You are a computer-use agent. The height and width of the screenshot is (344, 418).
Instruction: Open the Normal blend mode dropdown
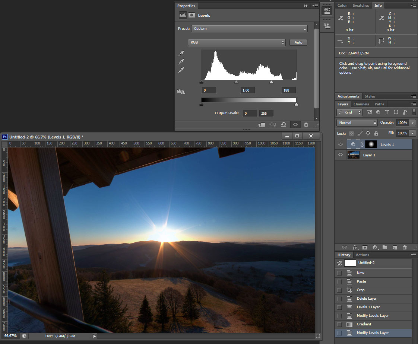(357, 123)
